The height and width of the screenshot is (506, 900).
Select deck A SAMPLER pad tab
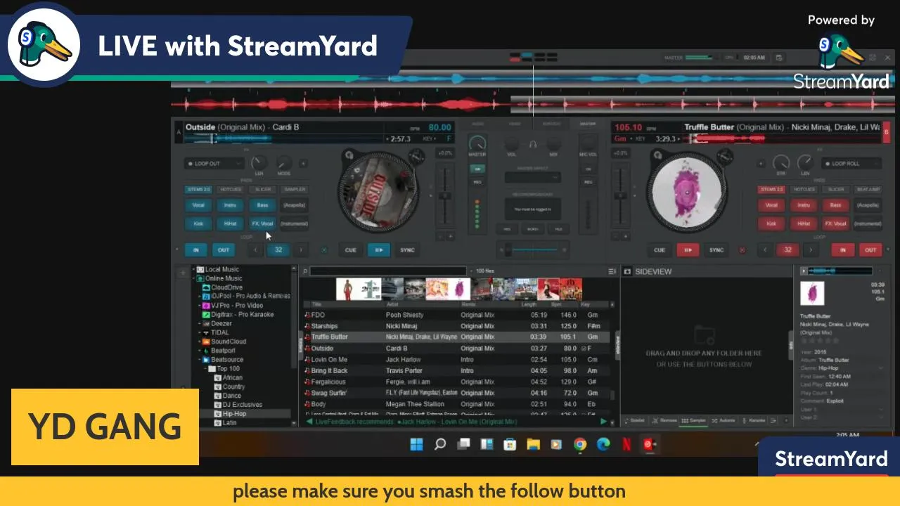[x=295, y=189]
